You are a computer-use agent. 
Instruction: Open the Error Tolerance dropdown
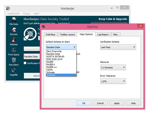pos(113,81)
